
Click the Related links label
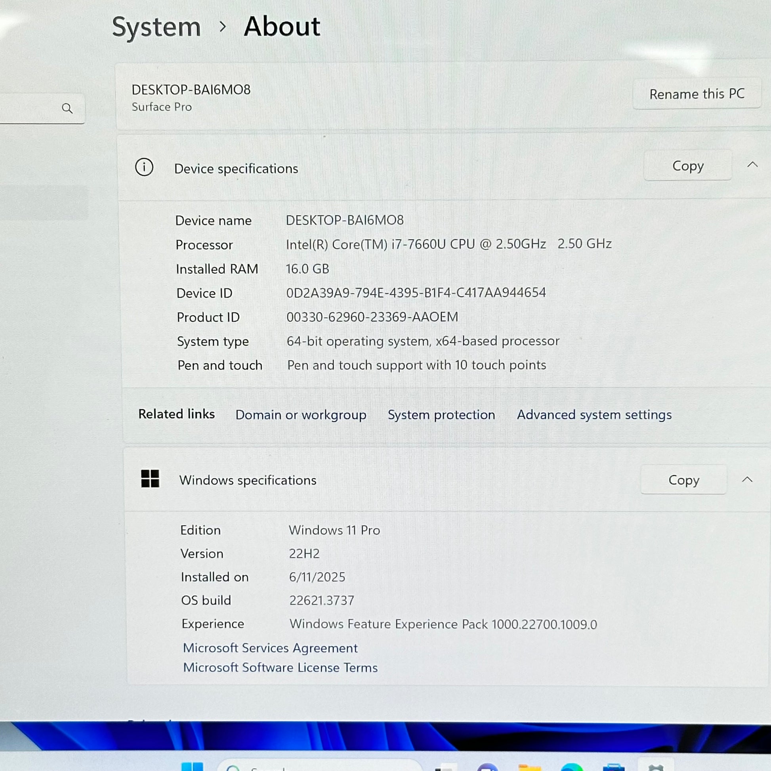click(x=176, y=414)
